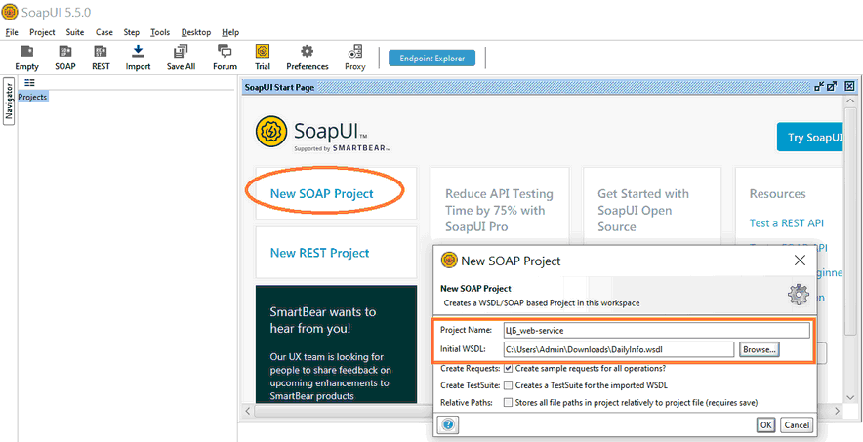Click into the Initial WSDL field
Viewport: 863px width, 442px height.
(619, 349)
